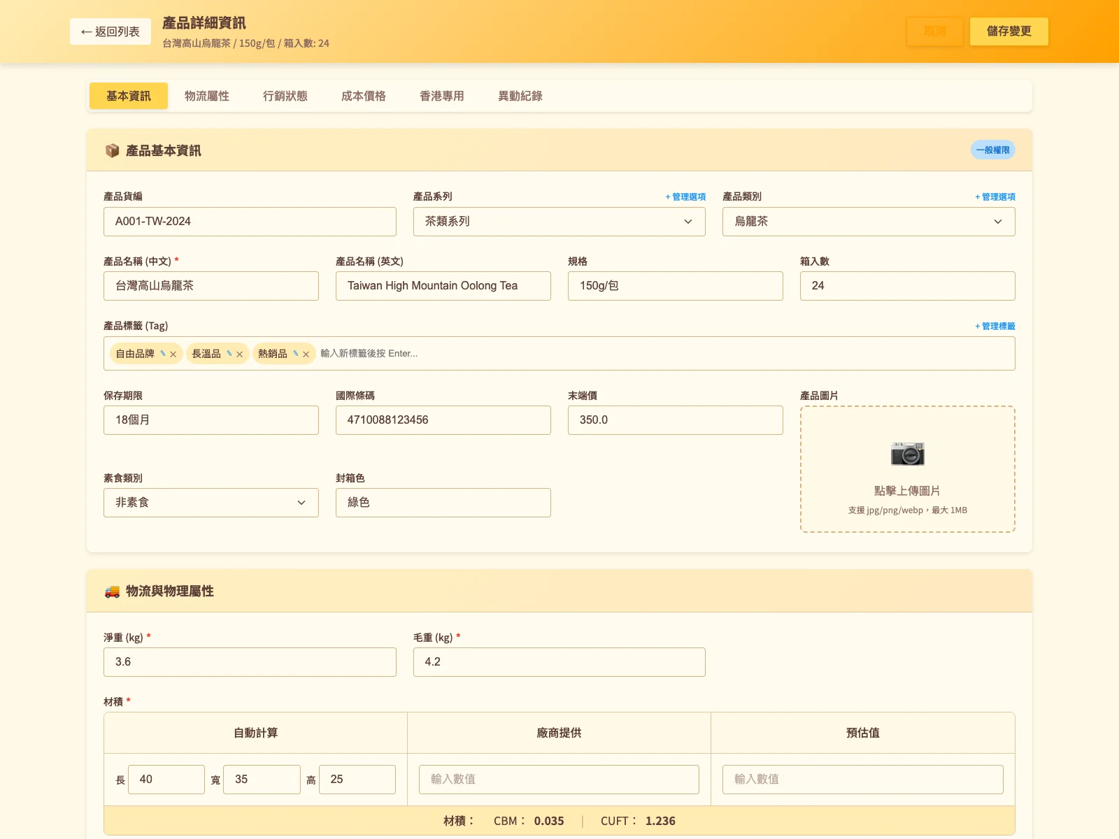This screenshot has height=839, width=1119.
Task: Switch to the 物流屬性 tab
Action: click(207, 96)
